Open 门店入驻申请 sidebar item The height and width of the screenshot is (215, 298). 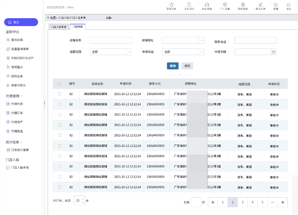(x=18, y=167)
